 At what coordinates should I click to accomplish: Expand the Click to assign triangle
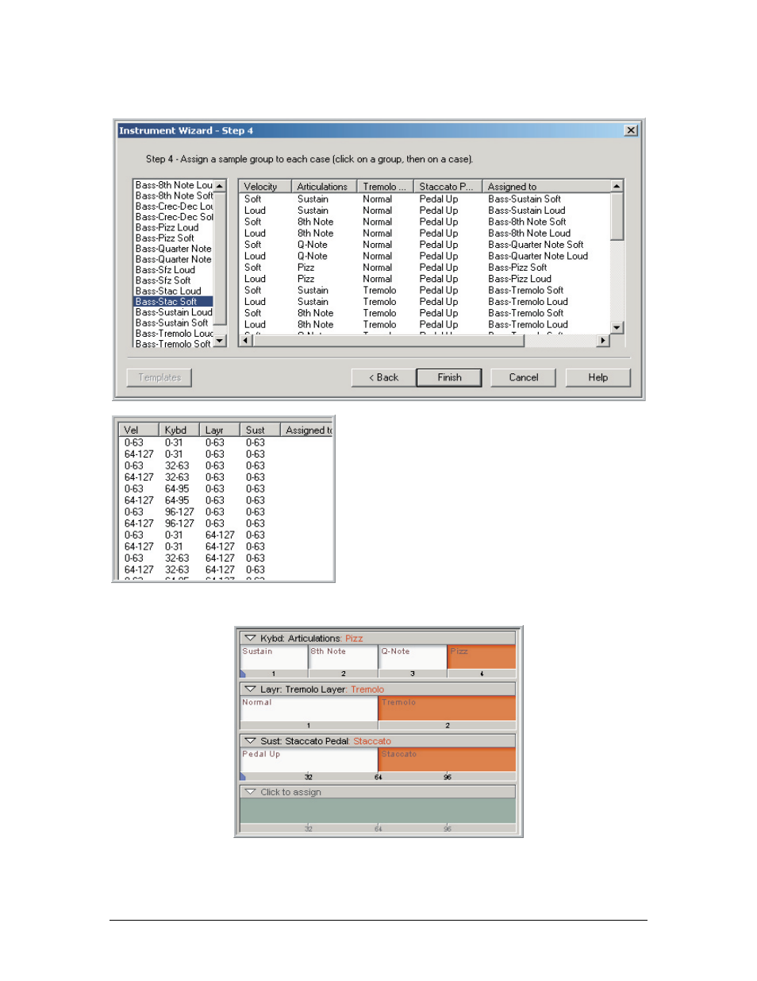250,792
